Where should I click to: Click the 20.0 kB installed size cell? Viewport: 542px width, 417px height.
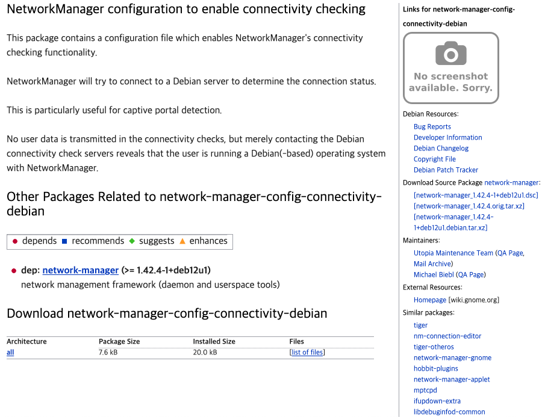point(205,353)
